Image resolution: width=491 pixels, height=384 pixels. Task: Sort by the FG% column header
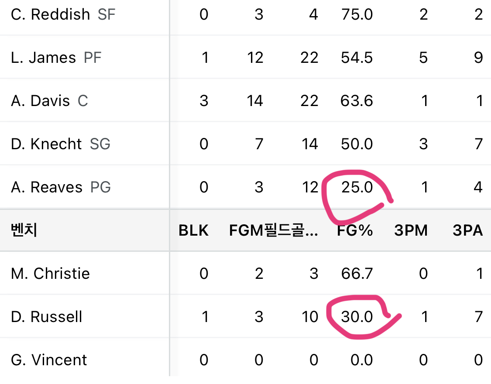355,230
